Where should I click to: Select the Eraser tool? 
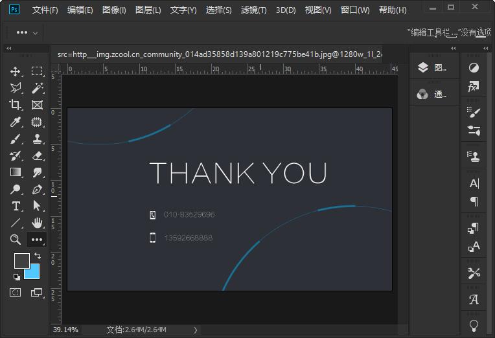point(37,155)
